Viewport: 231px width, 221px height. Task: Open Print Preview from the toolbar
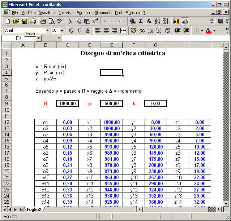[x=52, y=21]
